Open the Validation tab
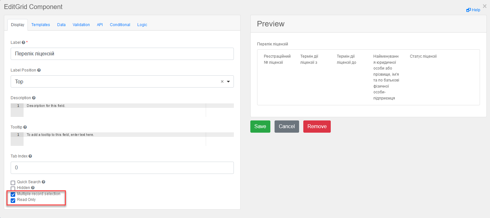The width and height of the screenshot is (490, 218). [x=81, y=25]
